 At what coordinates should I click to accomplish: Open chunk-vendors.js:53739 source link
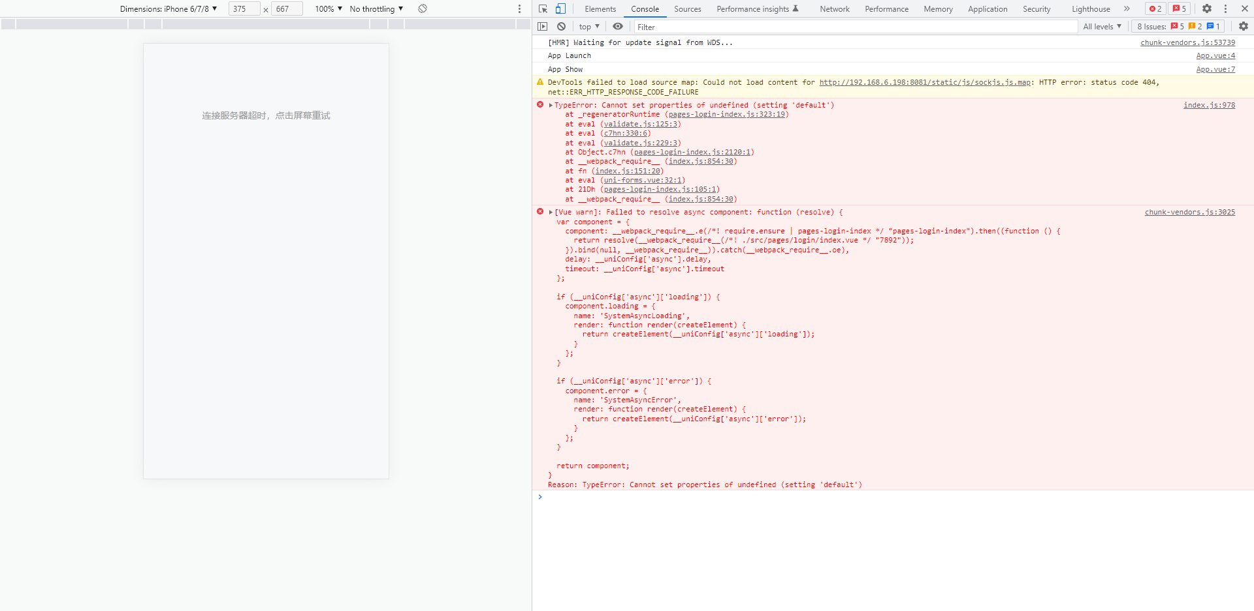tap(1187, 42)
